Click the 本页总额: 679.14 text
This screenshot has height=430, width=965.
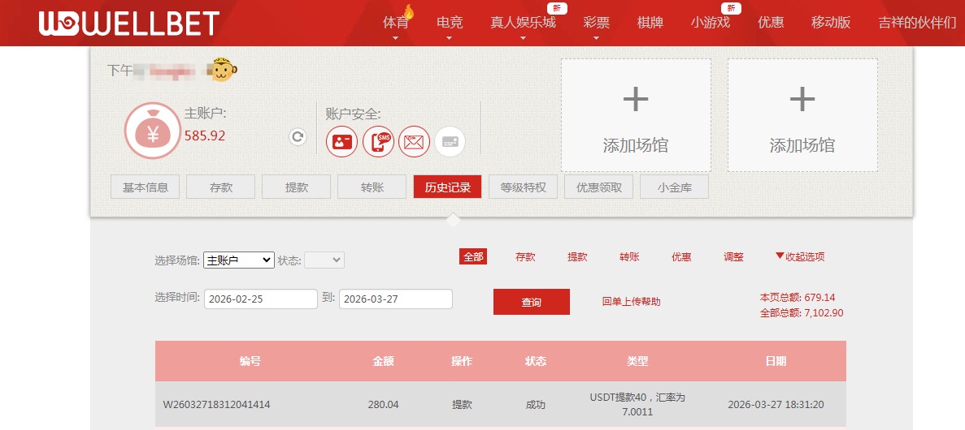click(798, 297)
